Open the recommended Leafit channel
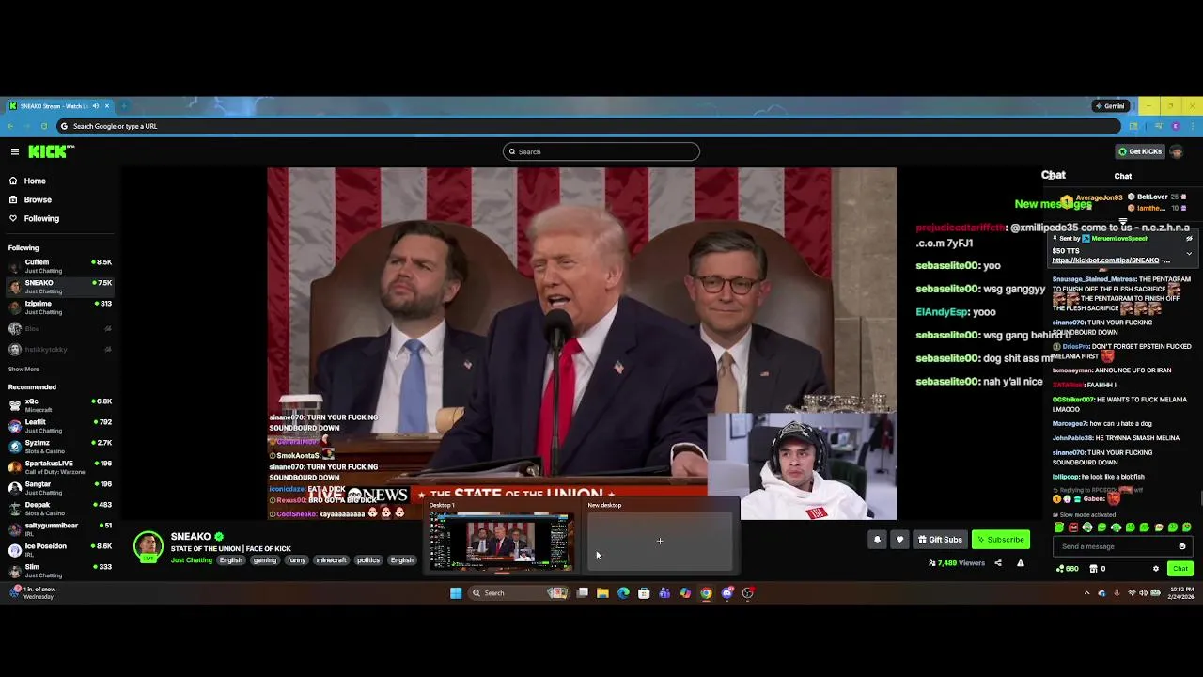Viewport: 1203px width, 677px height. (x=59, y=426)
